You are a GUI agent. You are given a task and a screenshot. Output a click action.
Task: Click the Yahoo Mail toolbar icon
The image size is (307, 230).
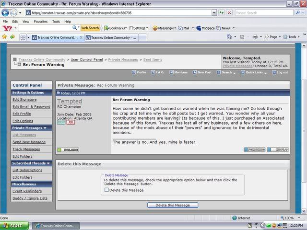[x=183, y=28]
